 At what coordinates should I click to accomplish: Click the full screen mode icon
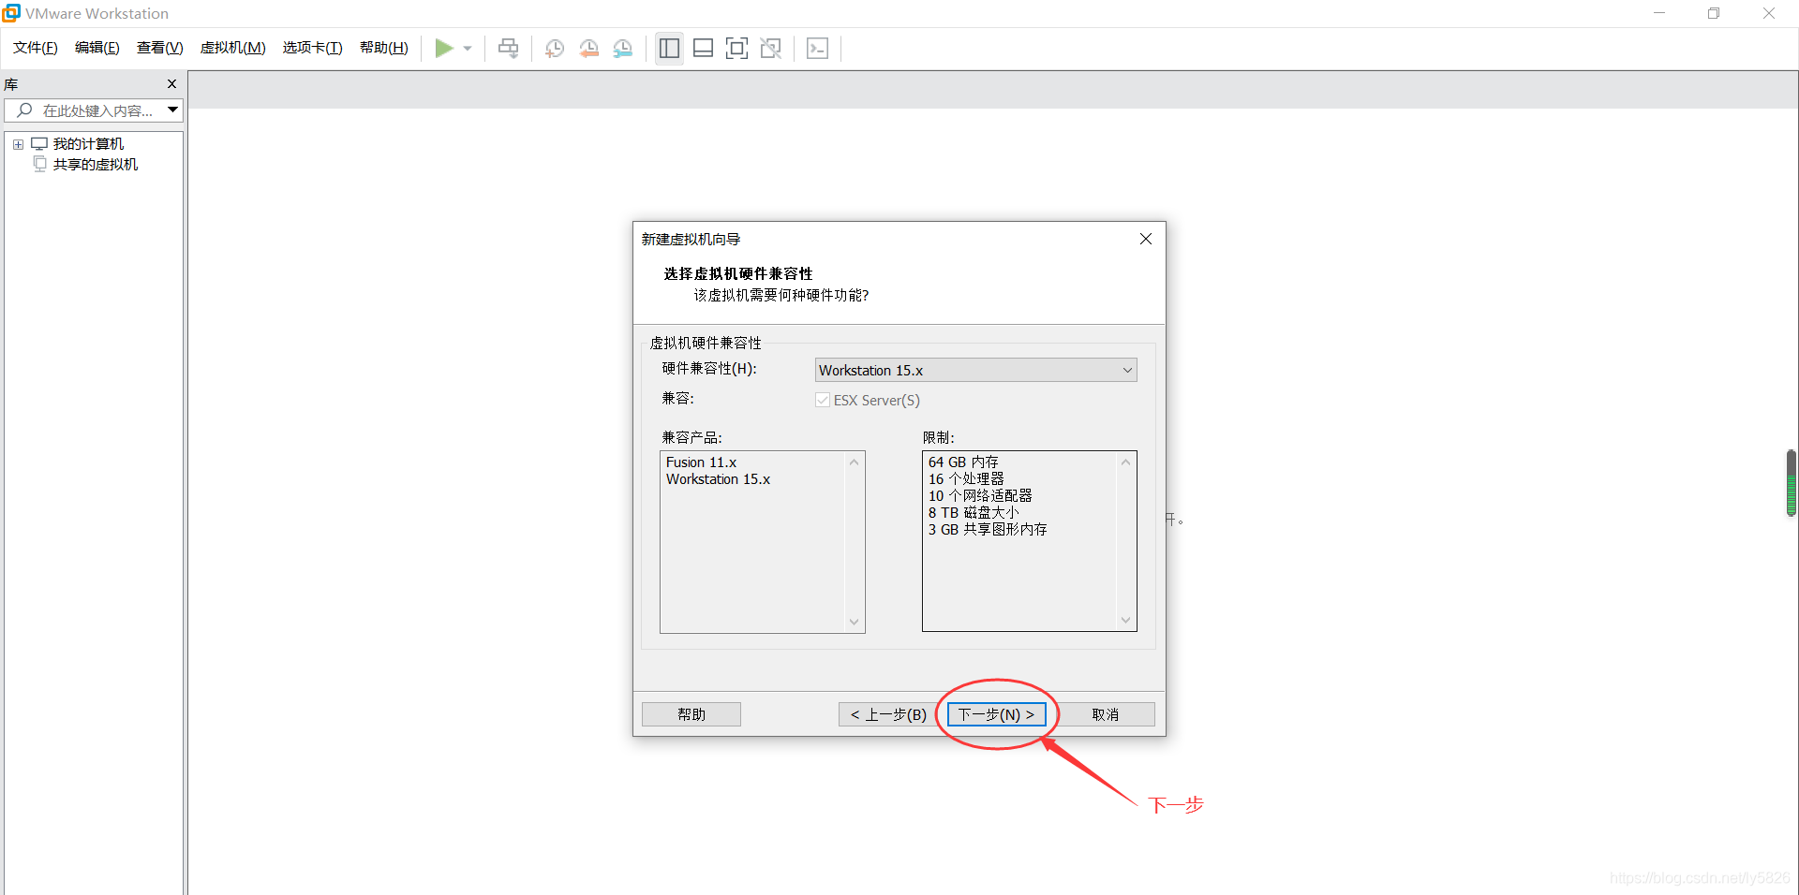(x=737, y=49)
